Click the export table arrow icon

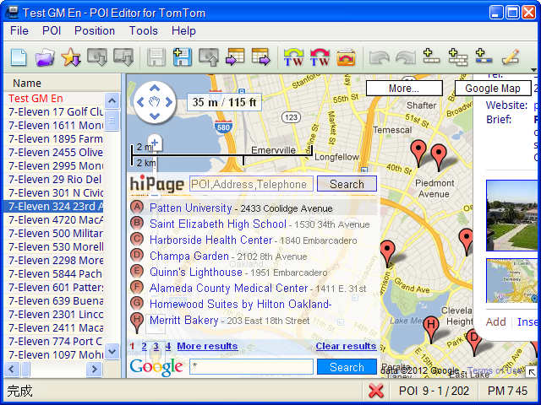[x=261, y=57]
